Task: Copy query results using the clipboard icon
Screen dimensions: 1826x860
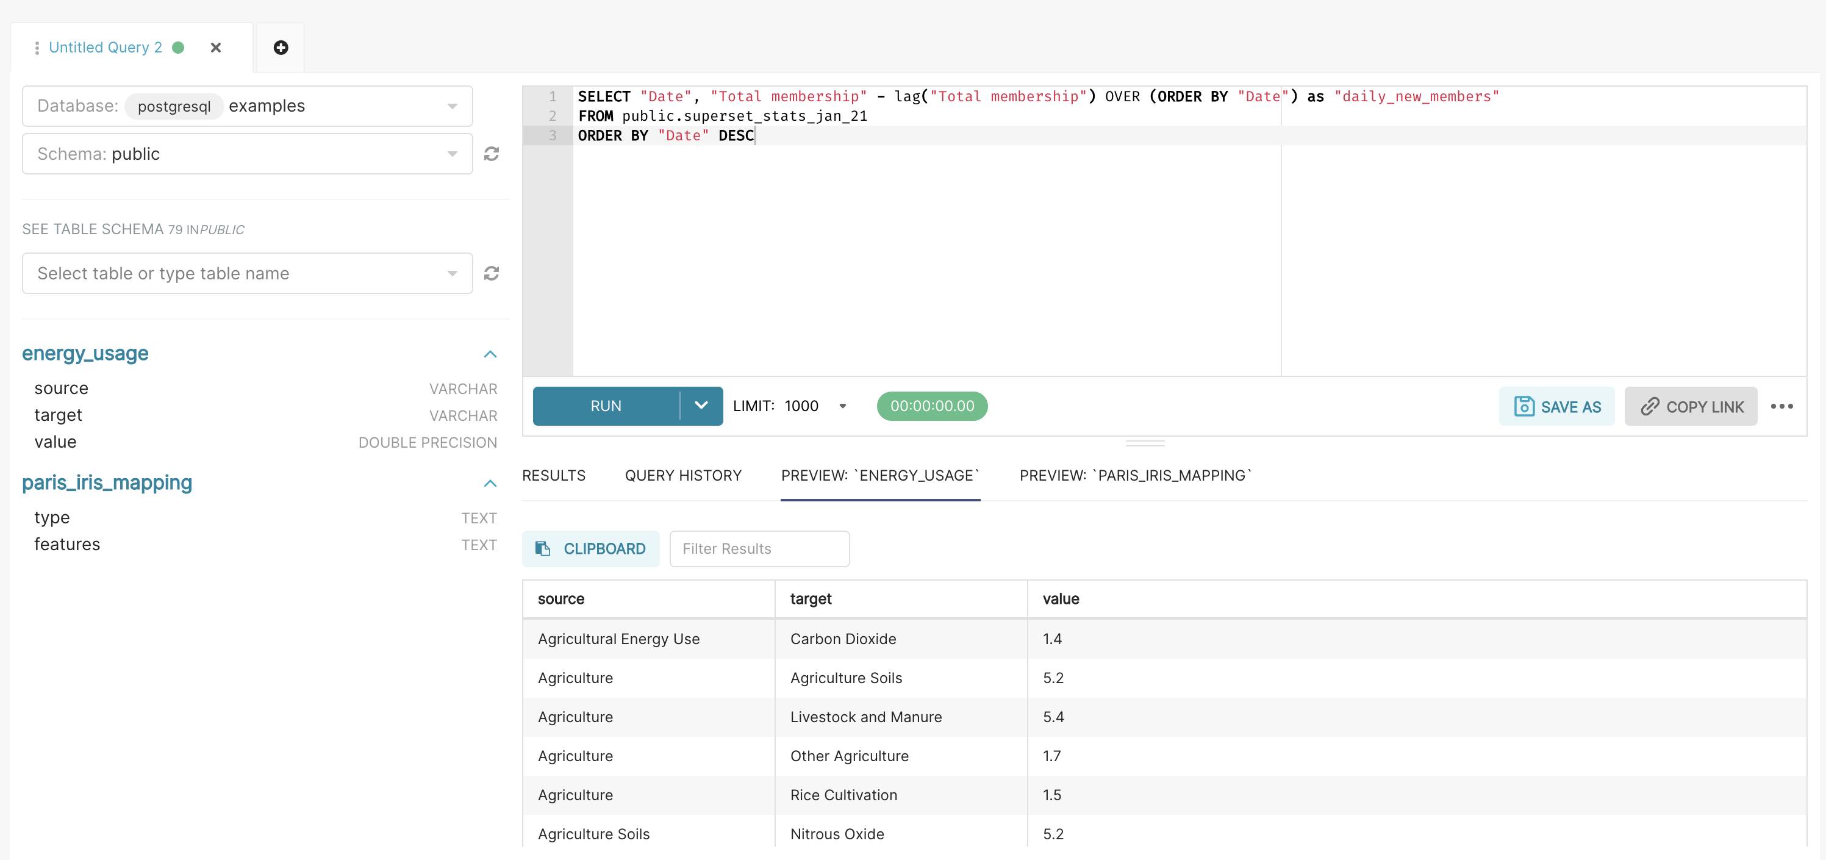Action: 543,548
